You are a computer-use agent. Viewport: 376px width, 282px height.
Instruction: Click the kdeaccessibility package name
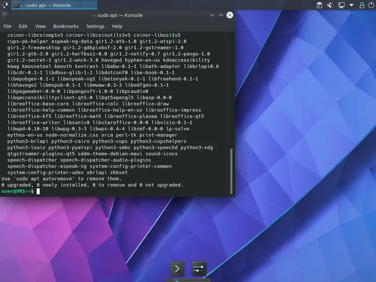tap(186, 60)
